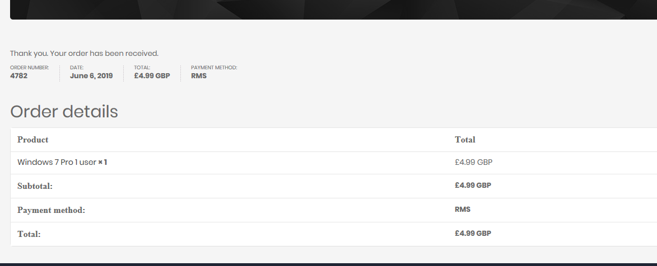
Task: Click the Windows 7 Pro 1 user product link
Action: tap(57, 163)
